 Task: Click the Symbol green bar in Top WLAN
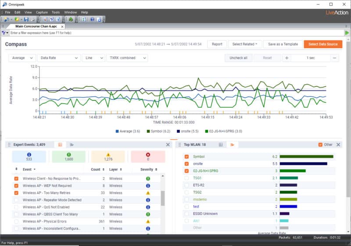[306, 157]
